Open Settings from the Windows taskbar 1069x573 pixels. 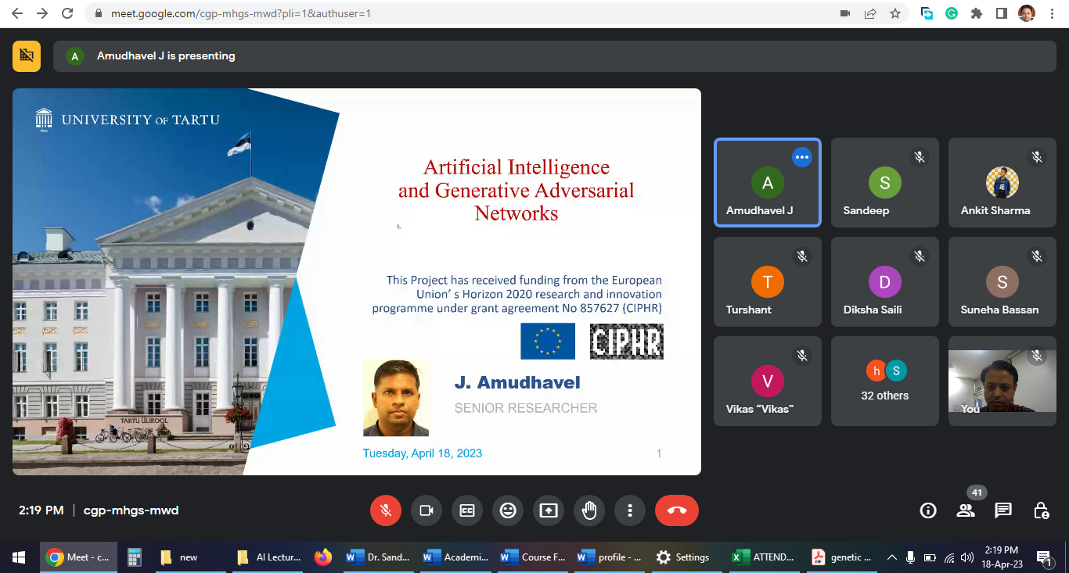click(x=683, y=557)
